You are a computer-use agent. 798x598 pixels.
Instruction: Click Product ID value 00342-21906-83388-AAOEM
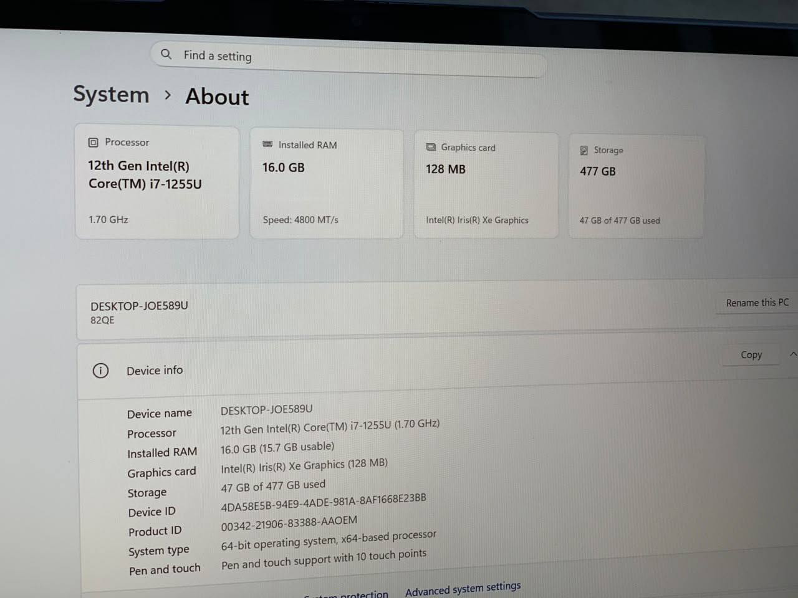coord(289,523)
